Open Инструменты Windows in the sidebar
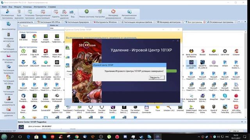 pyautogui.click(x=9, y=59)
